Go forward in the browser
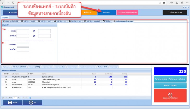Screen dimensions: 190x109 (8, 3)
